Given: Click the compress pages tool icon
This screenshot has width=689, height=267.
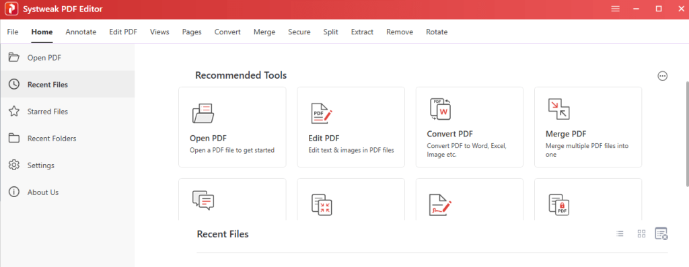Looking at the screenshot, I should (x=322, y=204).
